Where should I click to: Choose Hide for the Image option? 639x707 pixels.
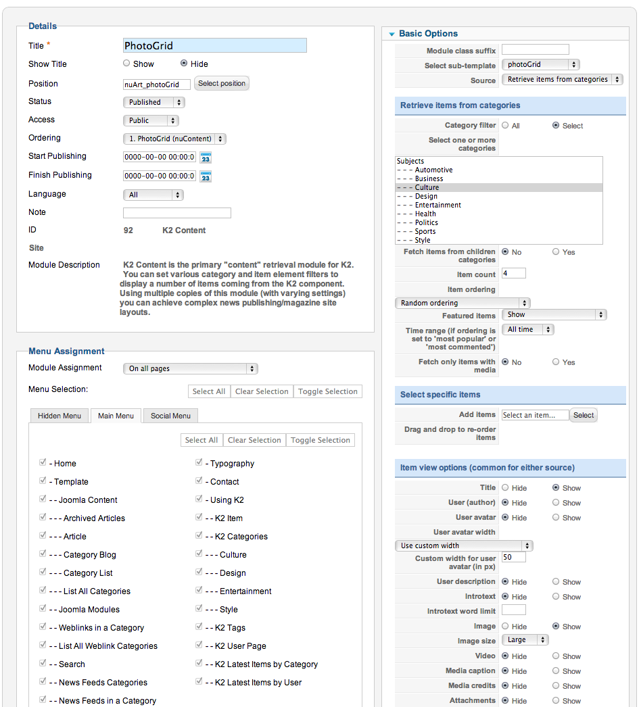[506, 626]
